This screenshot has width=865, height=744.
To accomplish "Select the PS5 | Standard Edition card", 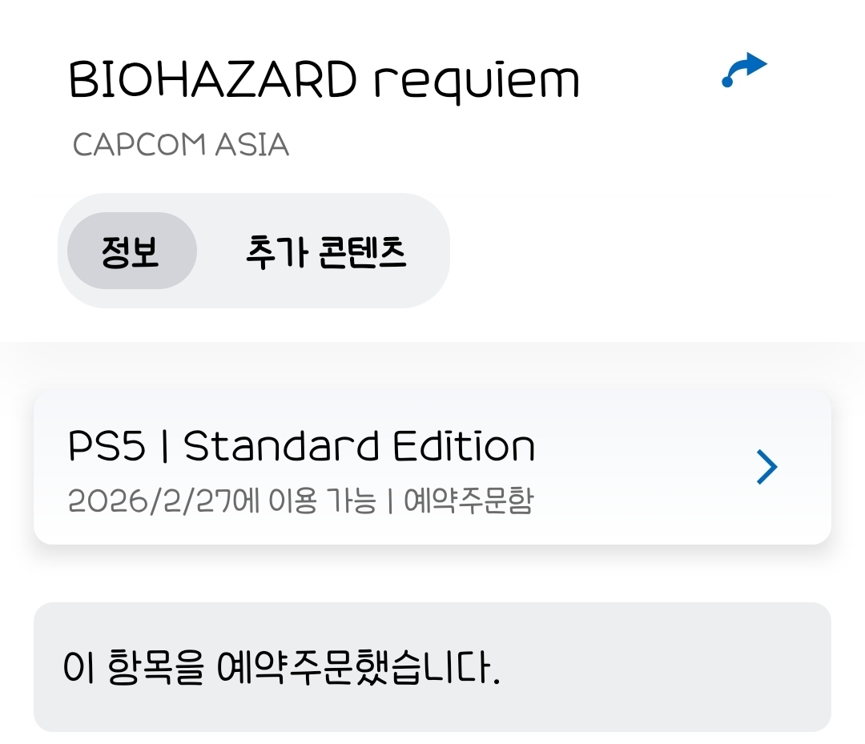I will pyautogui.click(x=400, y=468).
